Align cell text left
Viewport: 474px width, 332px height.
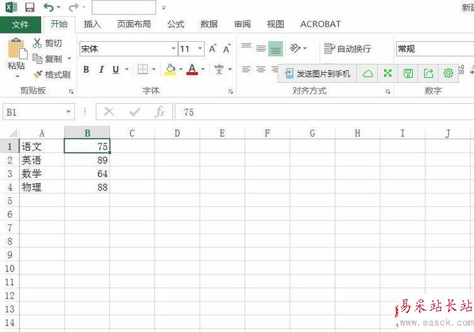pyautogui.click(x=246, y=70)
